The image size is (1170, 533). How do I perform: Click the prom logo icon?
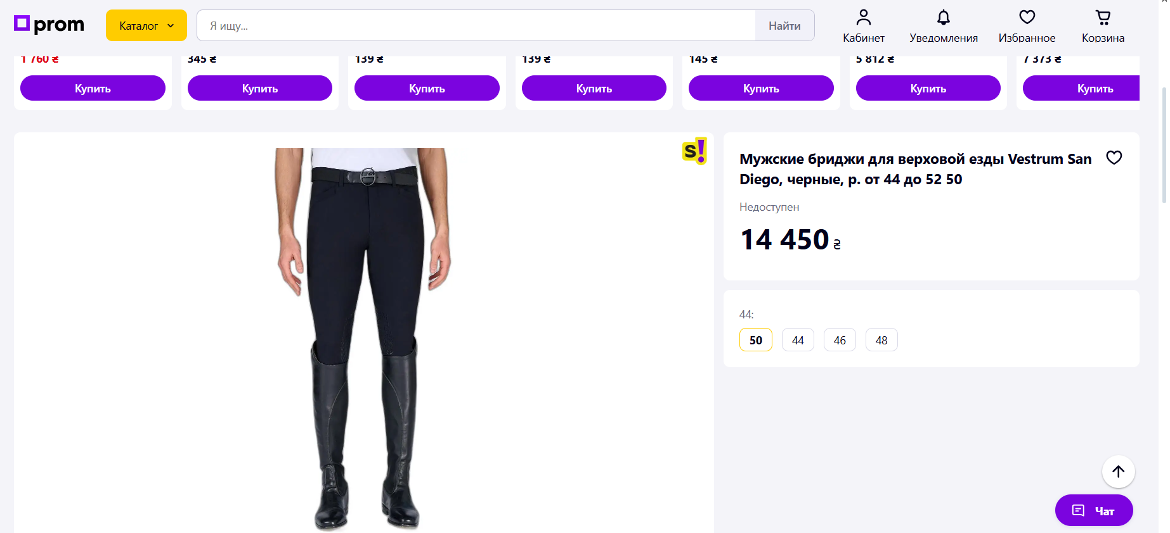pyautogui.click(x=22, y=24)
